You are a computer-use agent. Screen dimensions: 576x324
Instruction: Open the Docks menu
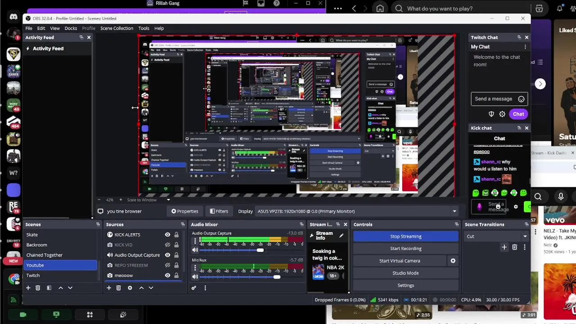tap(71, 28)
